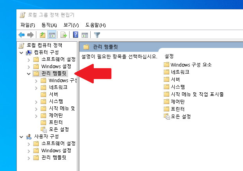This screenshot has height=171, width=243.
Task: Click the 설정 column header
Action: (169, 56)
